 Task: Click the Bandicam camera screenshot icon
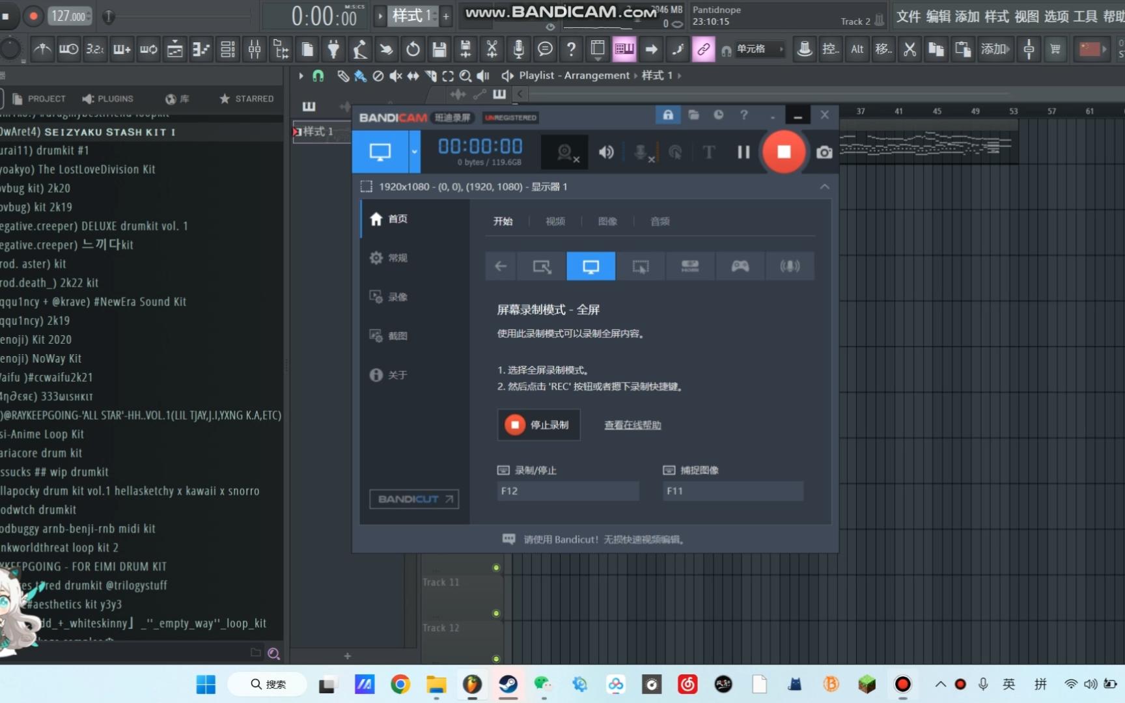pyautogui.click(x=824, y=152)
